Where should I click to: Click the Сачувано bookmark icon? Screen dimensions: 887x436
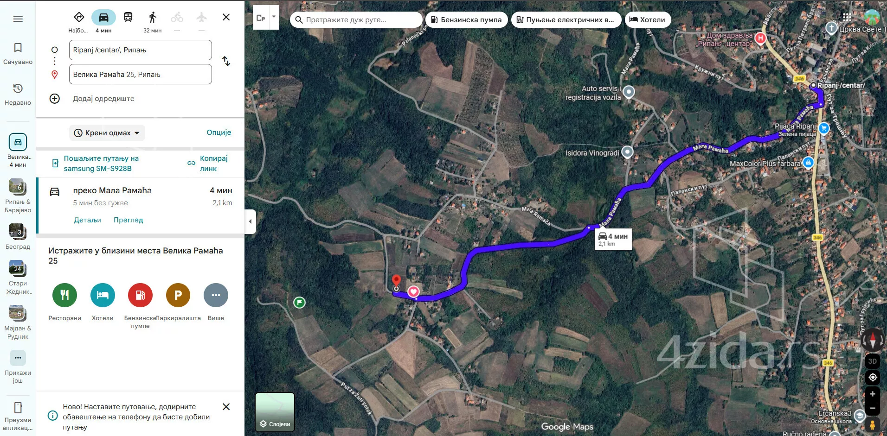(18, 48)
